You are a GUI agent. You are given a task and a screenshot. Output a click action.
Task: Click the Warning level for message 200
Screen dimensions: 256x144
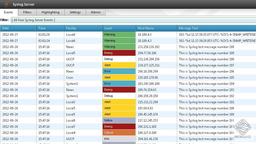(x=119, y=47)
